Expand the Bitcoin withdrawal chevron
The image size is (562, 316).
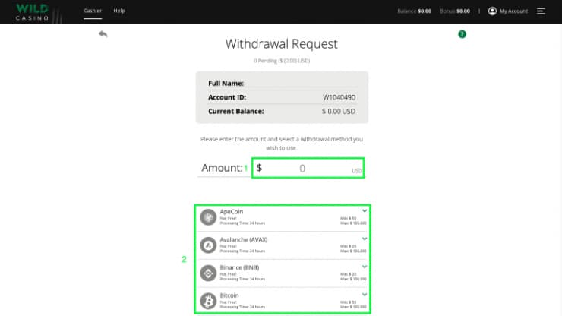(365, 295)
